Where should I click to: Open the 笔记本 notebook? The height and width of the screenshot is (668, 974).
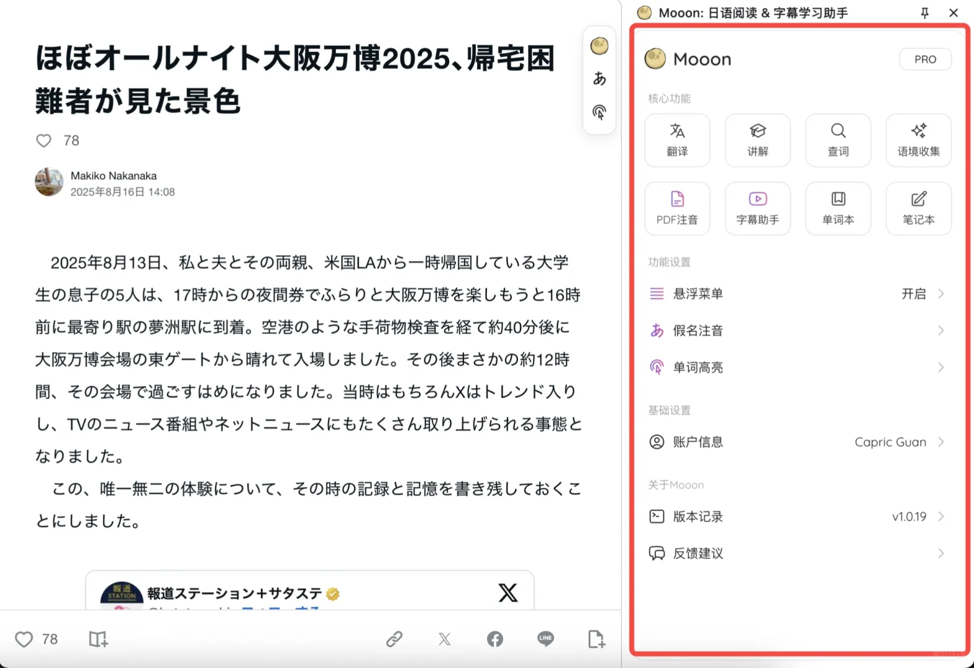[x=918, y=208]
